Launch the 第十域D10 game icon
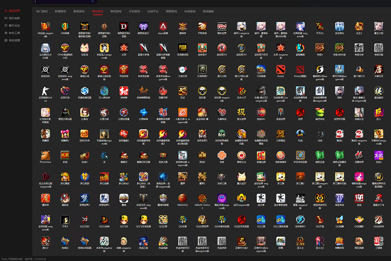This screenshot has height=261, width=391. [359, 69]
